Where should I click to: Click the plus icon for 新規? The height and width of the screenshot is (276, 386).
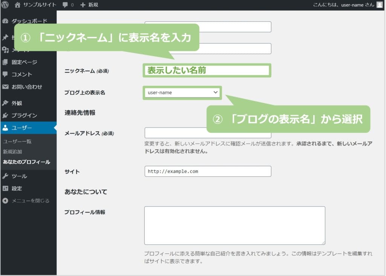pyautogui.click(x=83, y=5)
